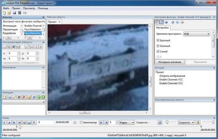Select the line drawing tool

point(27,47)
